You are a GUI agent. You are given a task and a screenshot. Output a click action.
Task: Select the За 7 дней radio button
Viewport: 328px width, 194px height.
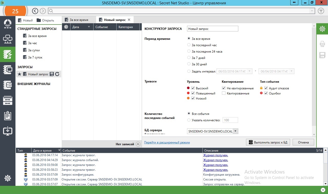click(189, 58)
